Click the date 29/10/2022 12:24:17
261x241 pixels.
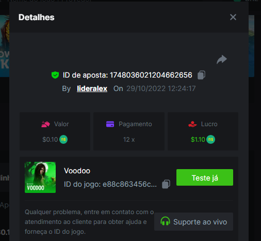coord(161,88)
